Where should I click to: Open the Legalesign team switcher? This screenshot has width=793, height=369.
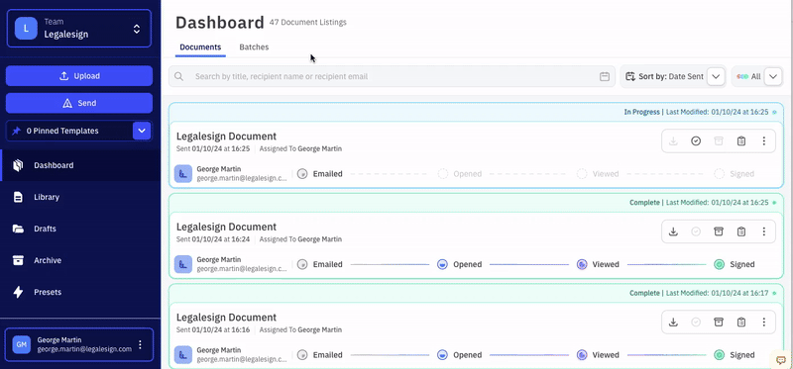click(79, 29)
